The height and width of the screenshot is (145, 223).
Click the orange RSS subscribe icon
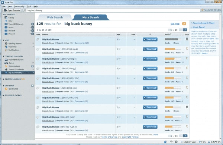(x=184, y=24)
